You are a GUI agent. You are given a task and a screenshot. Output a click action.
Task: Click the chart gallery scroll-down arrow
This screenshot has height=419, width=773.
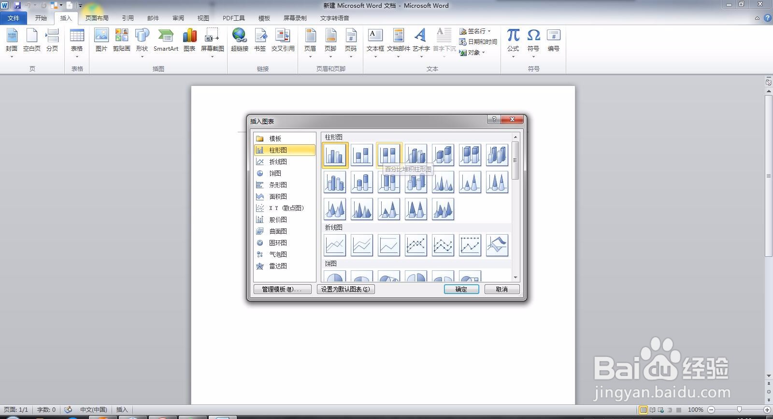[x=515, y=278]
